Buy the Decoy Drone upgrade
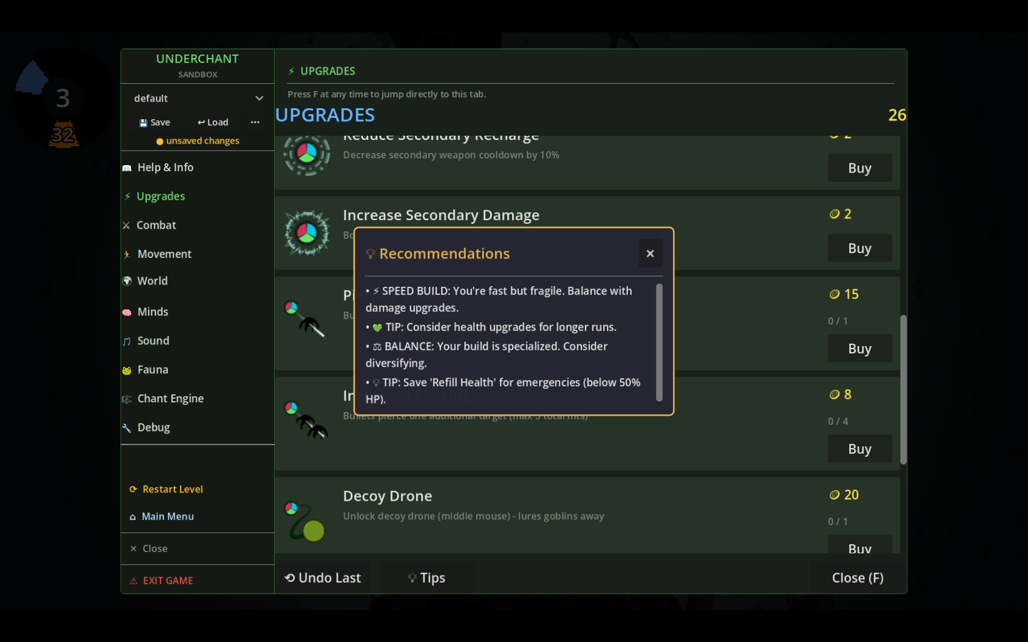The image size is (1028, 642). (860, 545)
